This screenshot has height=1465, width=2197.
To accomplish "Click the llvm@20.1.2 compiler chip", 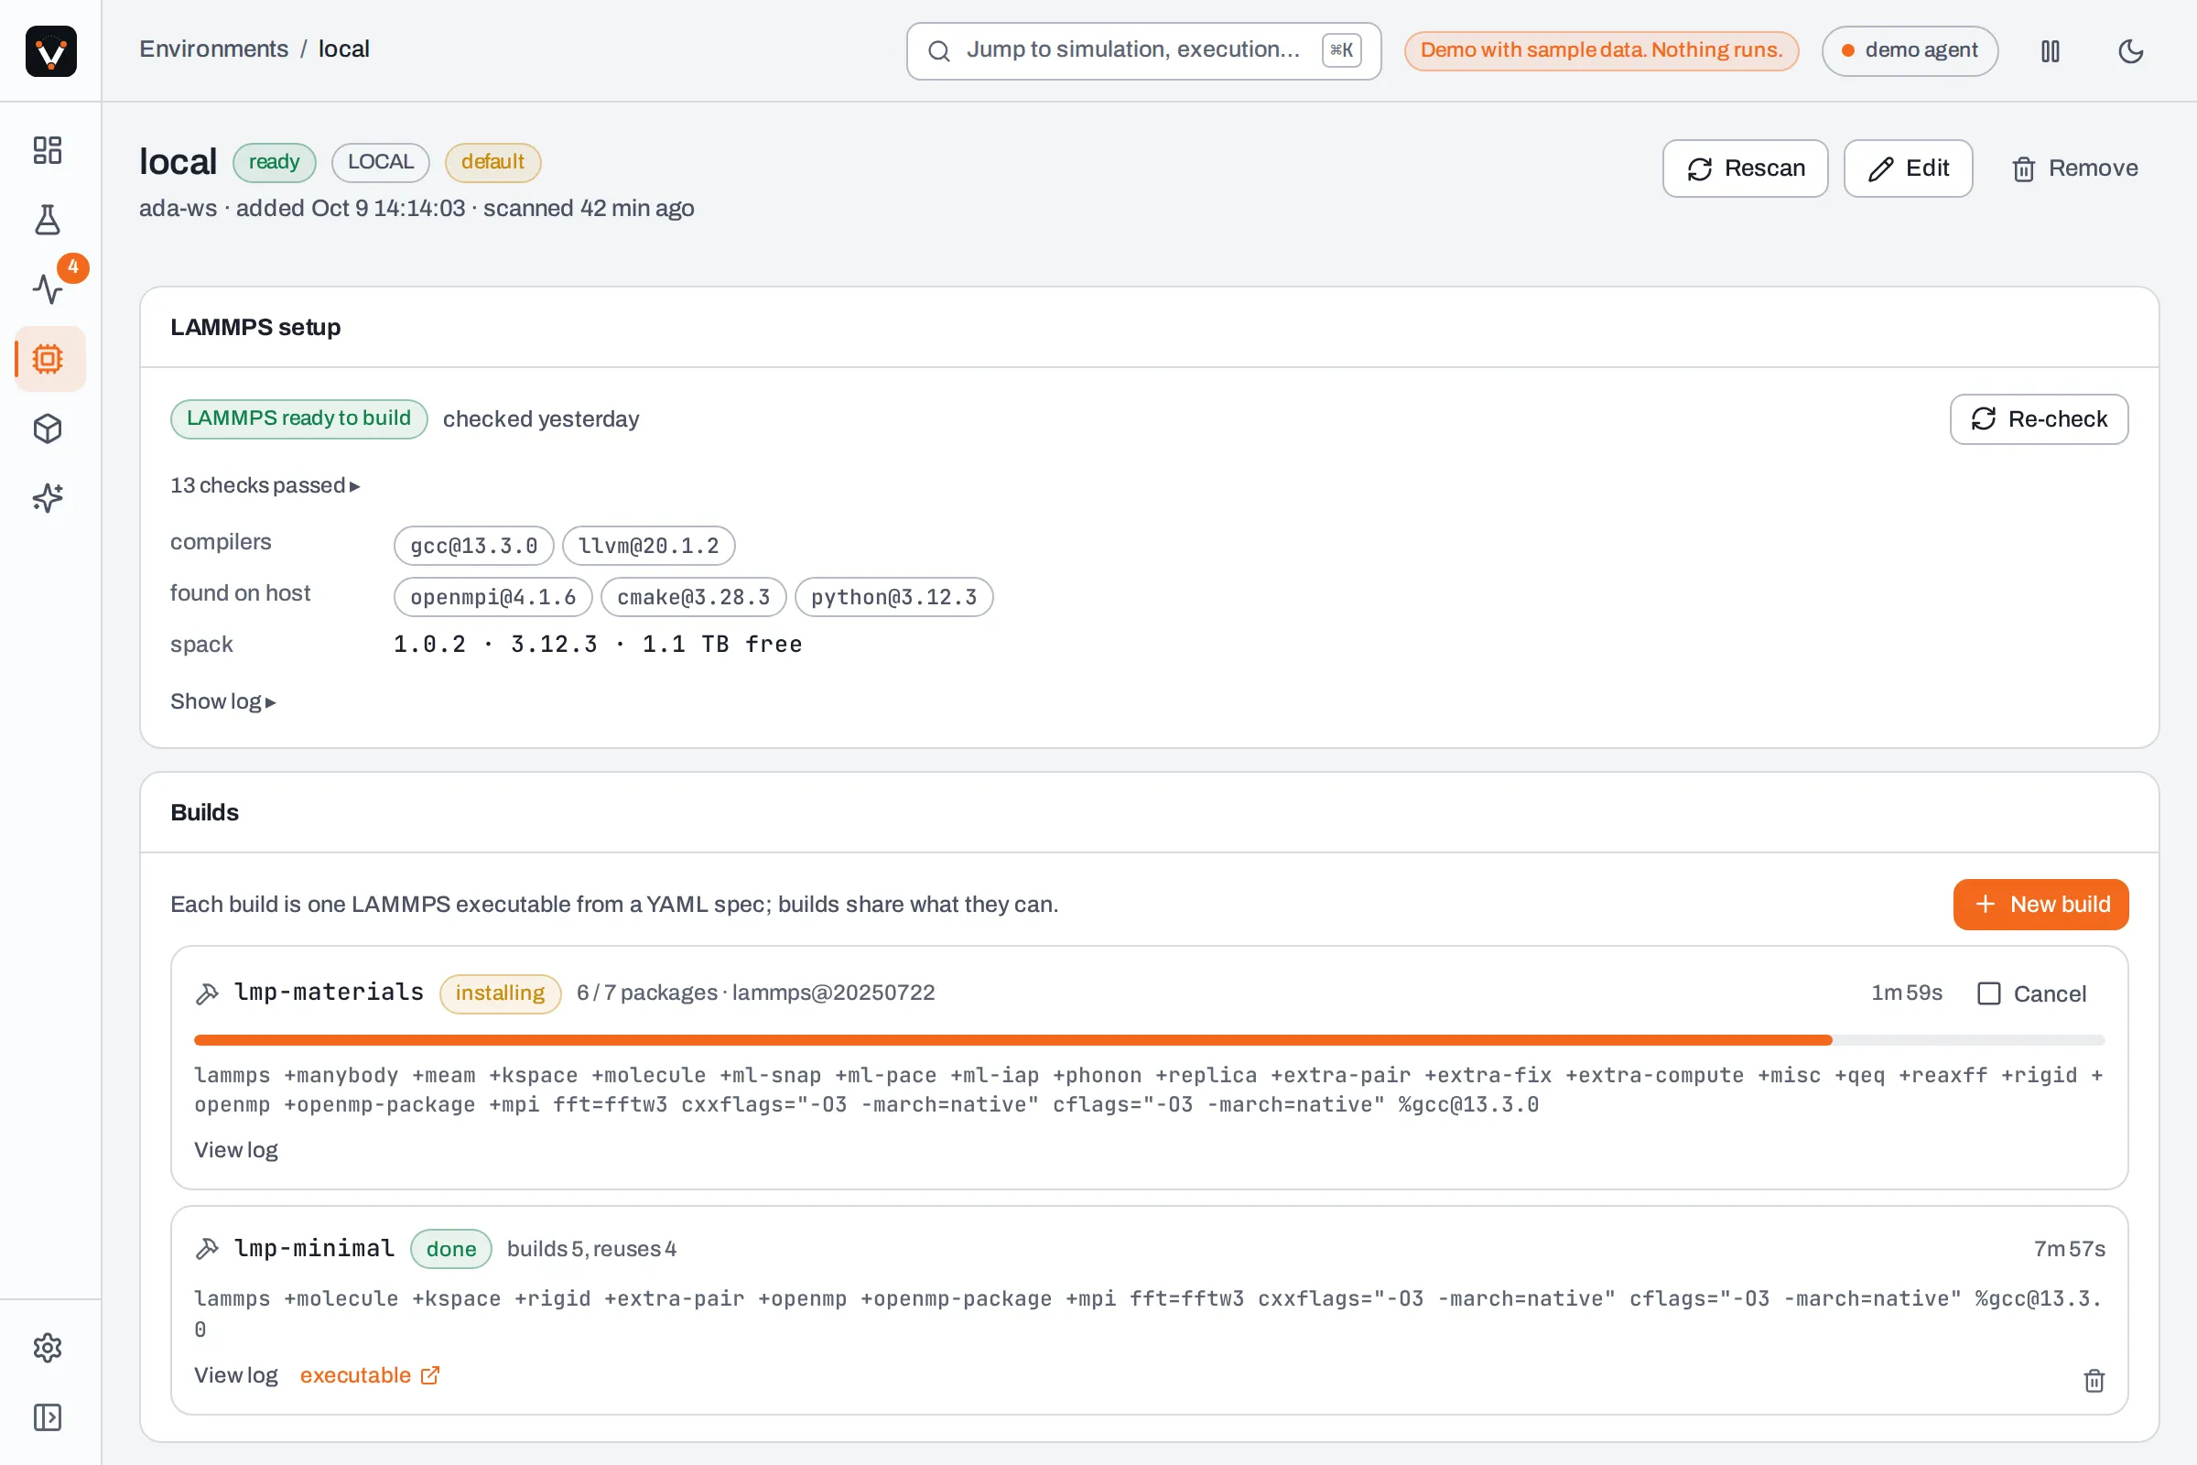I will pos(648,546).
